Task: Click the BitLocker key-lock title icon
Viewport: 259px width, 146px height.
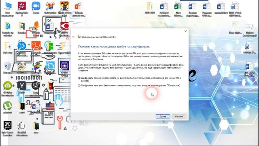Action: tap(79, 37)
